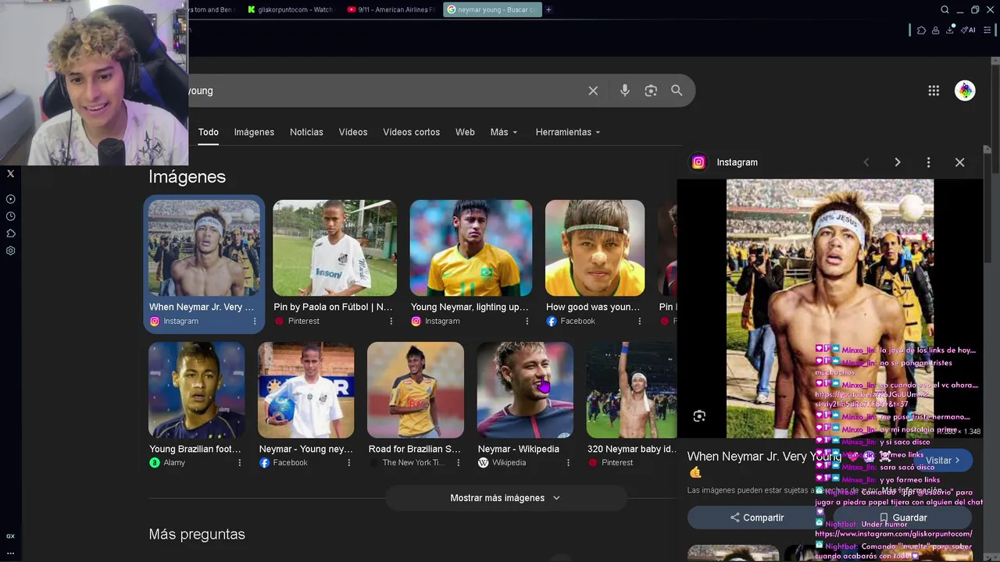Expand the Más dropdown
This screenshot has width=1000, height=562.
tap(503, 132)
